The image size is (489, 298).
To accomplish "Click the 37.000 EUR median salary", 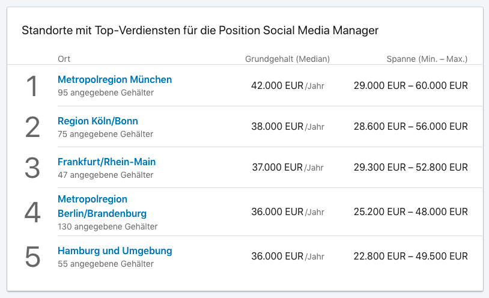I will click(x=278, y=167).
